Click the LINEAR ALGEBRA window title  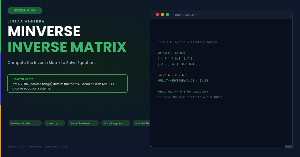[x=186, y=15]
